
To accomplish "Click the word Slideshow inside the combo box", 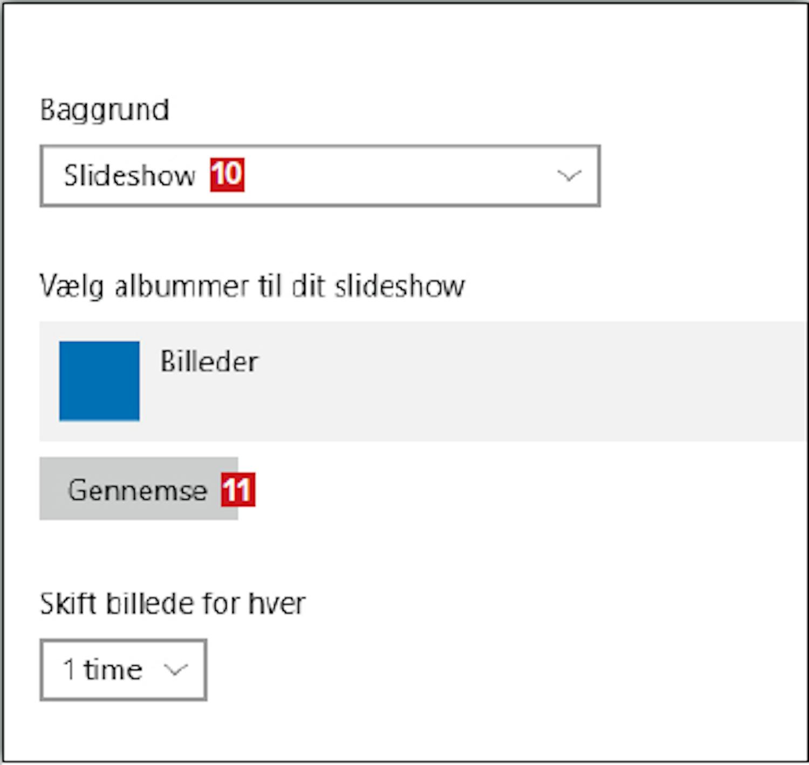I will (129, 176).
